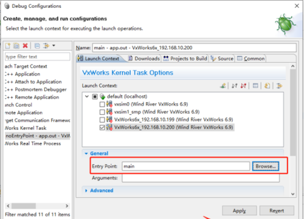Click the 'vxsim1_smp (Wind River VxWorks 6.9)' label
The image size is (304, 219).
click(x=157, y=112)
